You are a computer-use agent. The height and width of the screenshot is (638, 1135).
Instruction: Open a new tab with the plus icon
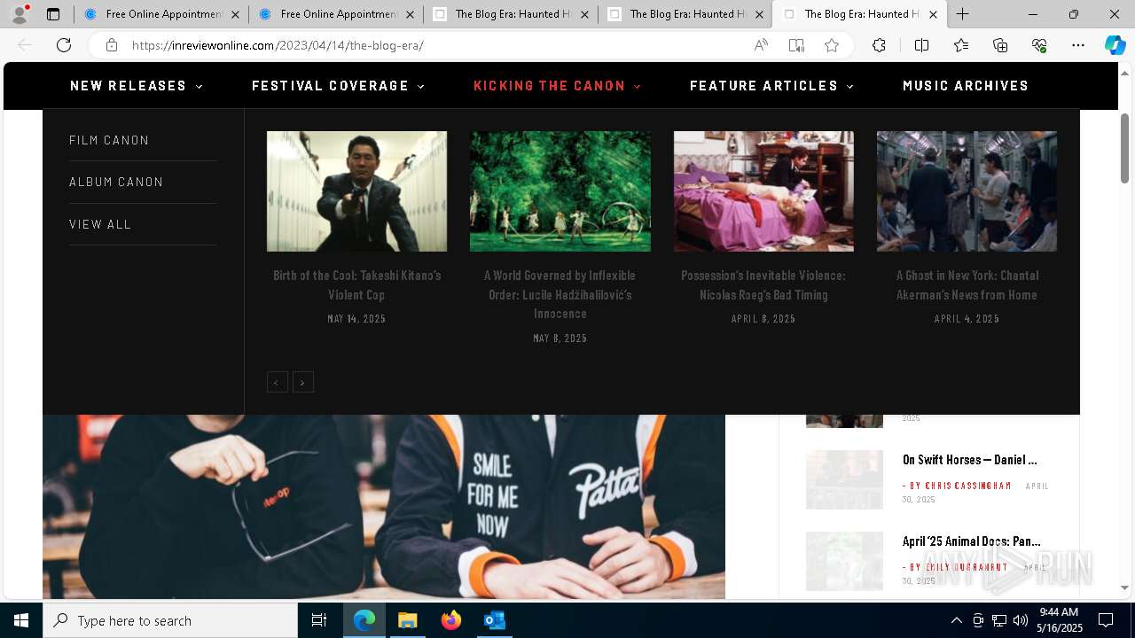click(963, 14)
